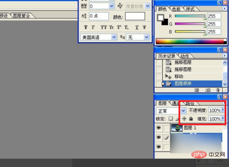Image resolution: width=229 pixels, height=167 pixels.
Task: Click the G value field showing 255
Action: point(214,24)
